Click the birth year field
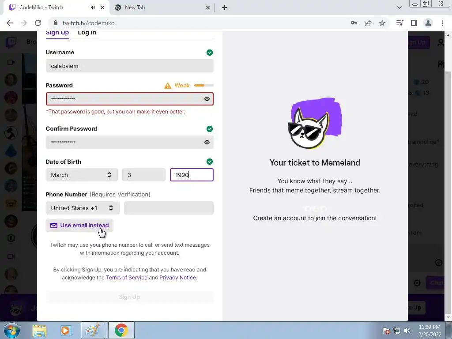Image resolution: width=452 pixels, height=339 pixels. (x=192, y=175)
